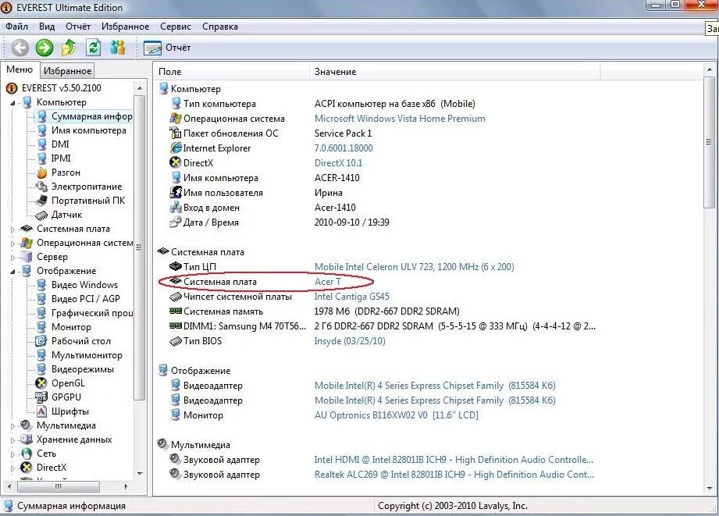
Task: Select the Портативный ПК laptop icon
Action: pos(41,201)
